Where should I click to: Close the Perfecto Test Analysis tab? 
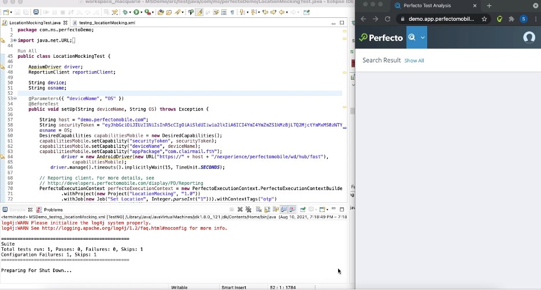coord(475,6)
